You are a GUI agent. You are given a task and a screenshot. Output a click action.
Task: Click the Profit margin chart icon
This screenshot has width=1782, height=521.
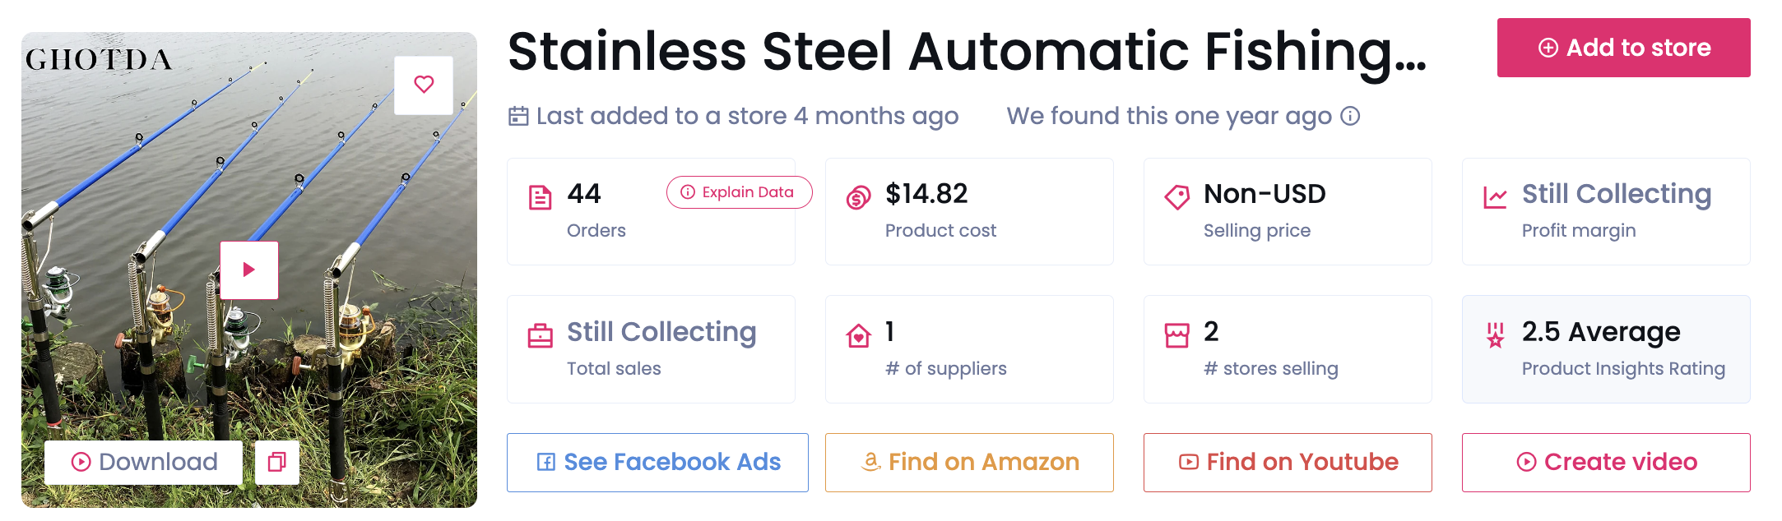[x=1495, y=197]
